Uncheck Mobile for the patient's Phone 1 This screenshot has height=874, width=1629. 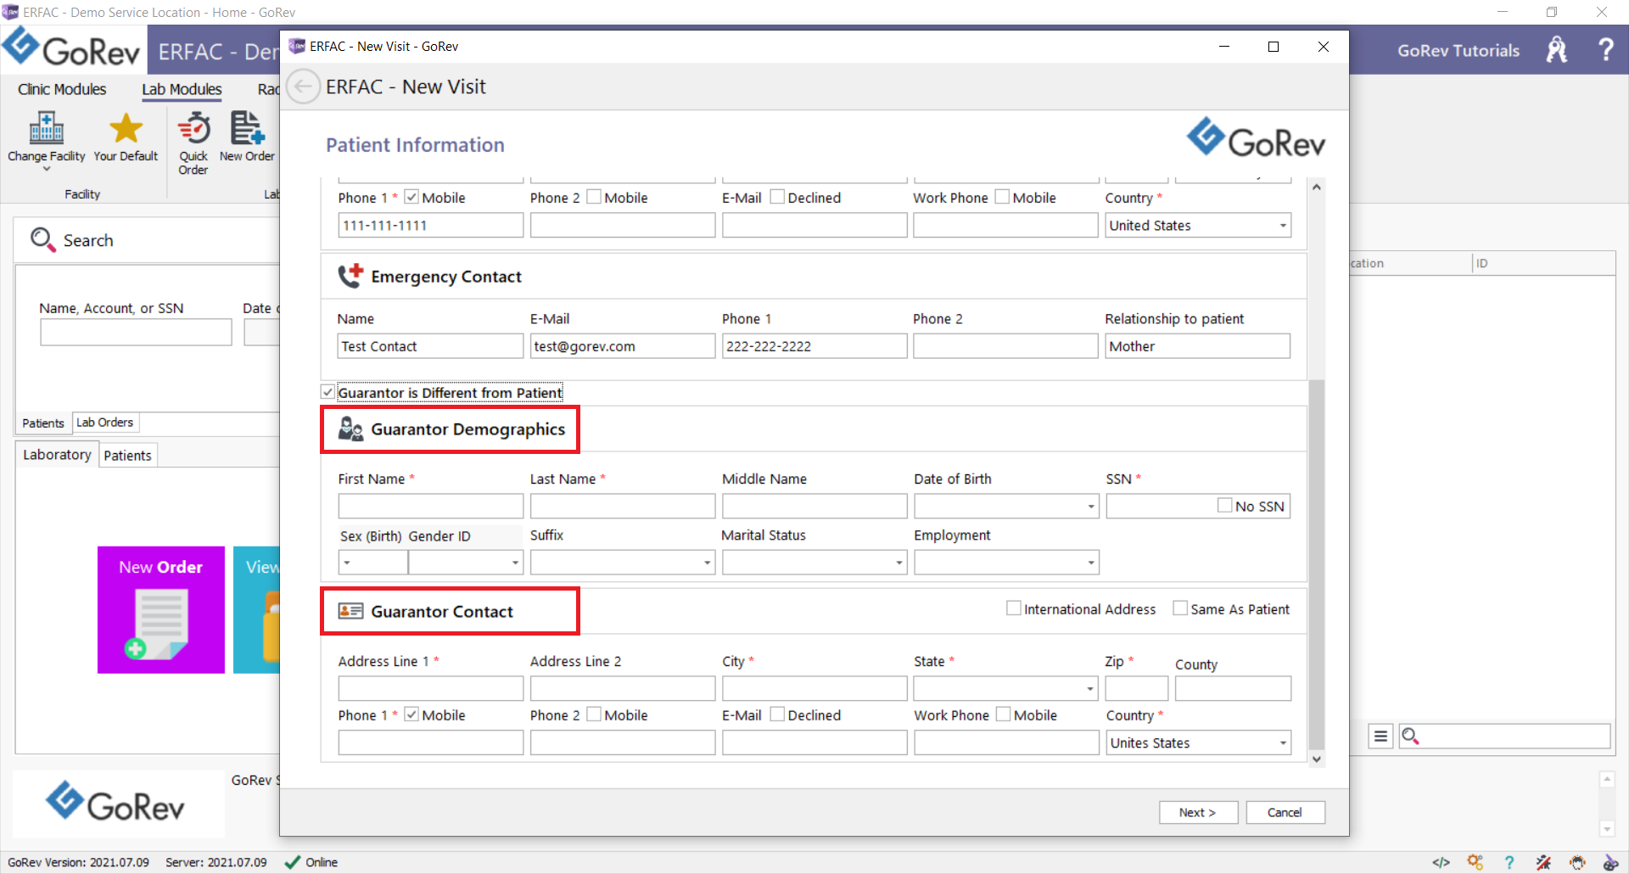(x=411, y=197)
